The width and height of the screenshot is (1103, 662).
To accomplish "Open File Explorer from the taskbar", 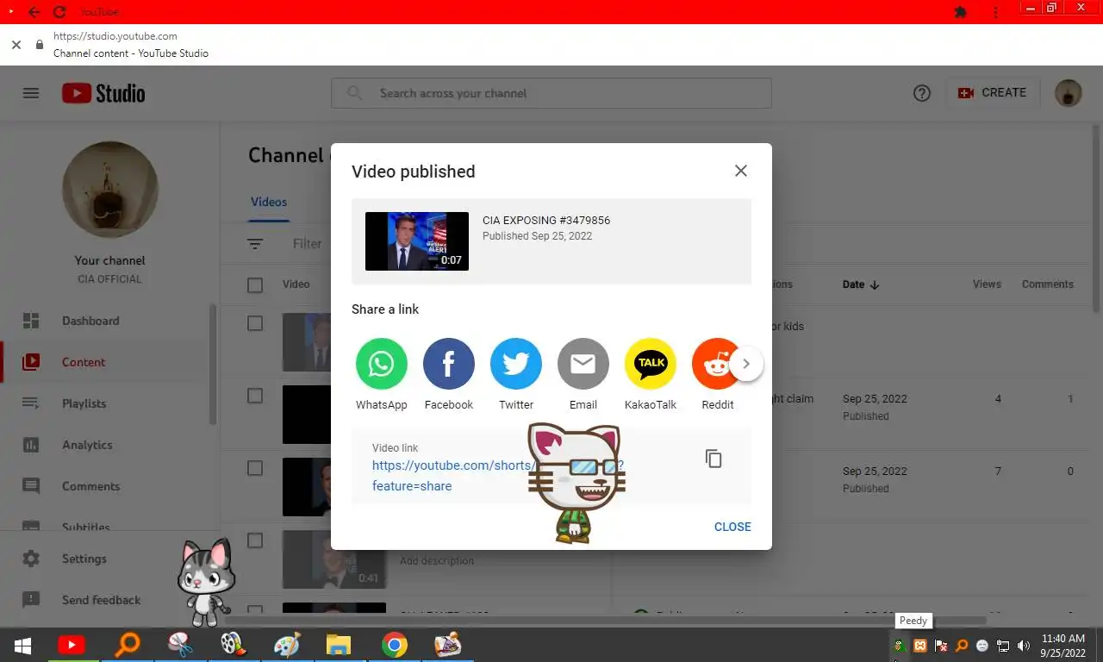I will coord(339,645).
